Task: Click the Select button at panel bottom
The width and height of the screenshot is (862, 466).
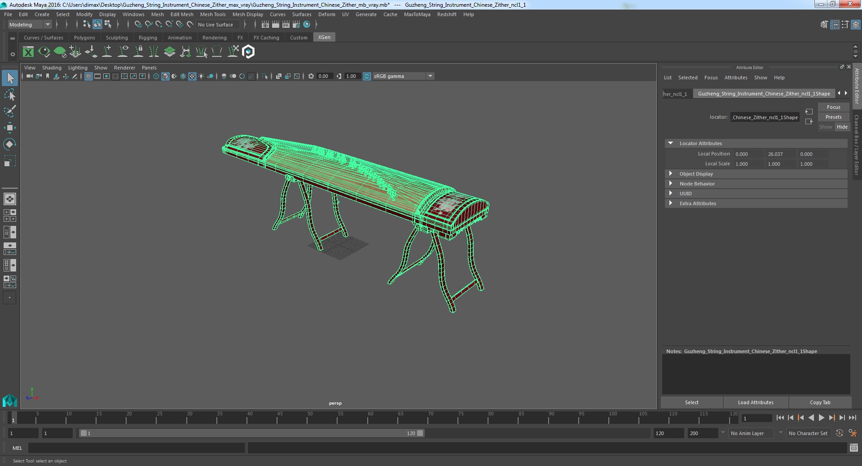Action: (x=691, y=402)
